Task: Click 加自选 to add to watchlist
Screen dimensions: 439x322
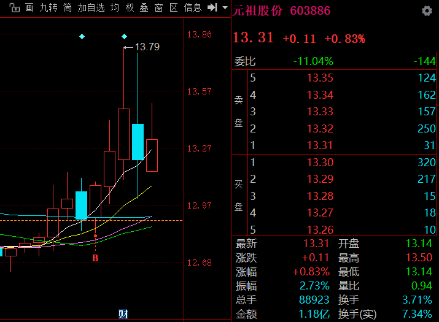Action: [91, 7]
